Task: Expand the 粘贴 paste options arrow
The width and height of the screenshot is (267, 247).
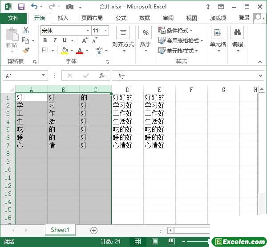Action: (12, 52)
